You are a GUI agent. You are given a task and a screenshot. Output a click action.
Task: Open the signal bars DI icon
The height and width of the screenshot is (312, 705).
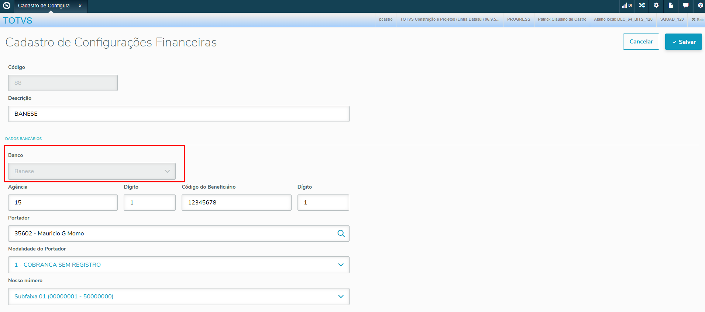(x=627, y=6)
